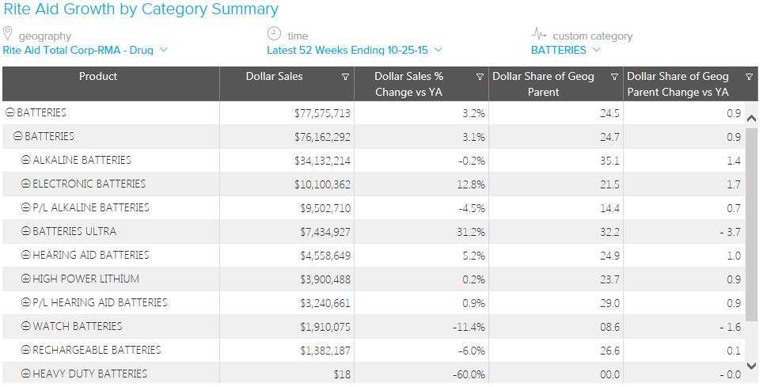The width and height of the screenshot is (763, 387).
Task: Open the Latest 52 Weeks time dropdown
Action: click(354, 50)
